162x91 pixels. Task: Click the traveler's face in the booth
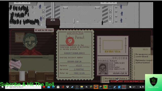(30, 41)
